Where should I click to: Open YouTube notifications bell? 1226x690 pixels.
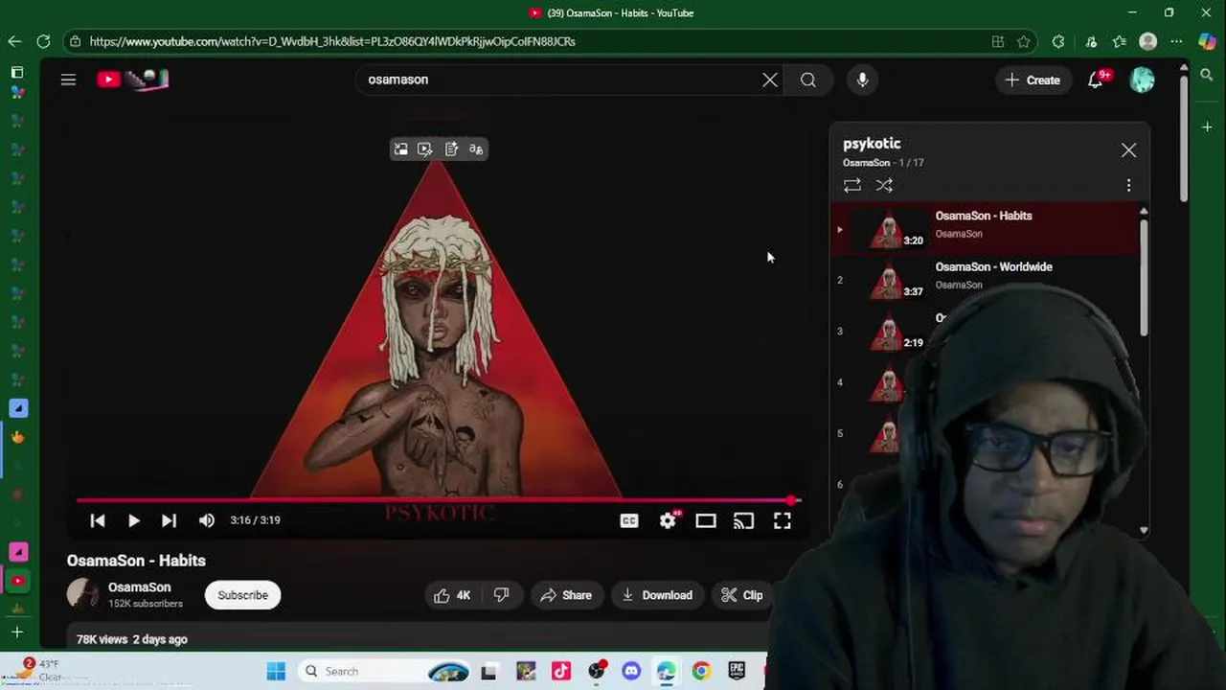tap(1096, 80)
